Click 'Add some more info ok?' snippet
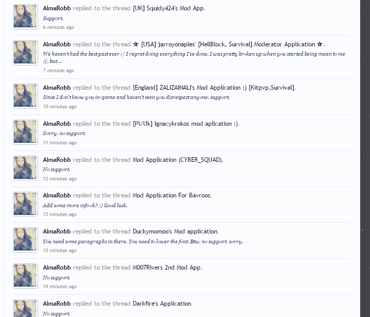The height and width of the screenshot is (317, 370). (x=85, y=206)
